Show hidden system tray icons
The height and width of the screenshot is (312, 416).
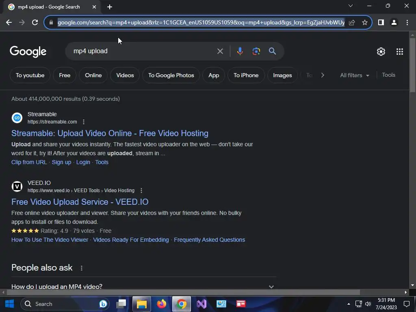349,304
